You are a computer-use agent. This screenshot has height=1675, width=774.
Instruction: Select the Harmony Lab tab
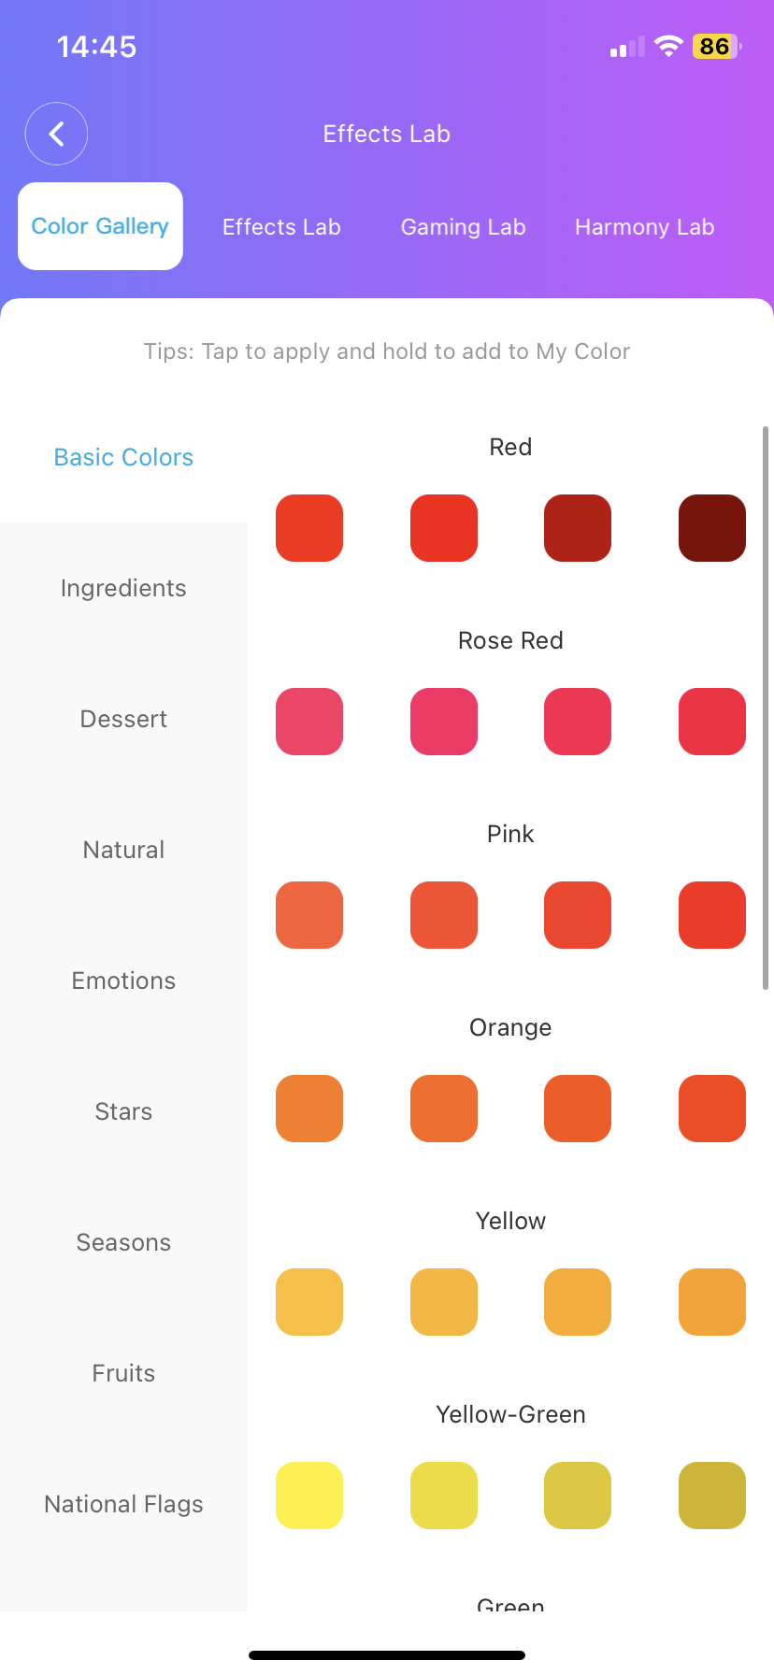[644, 227]
